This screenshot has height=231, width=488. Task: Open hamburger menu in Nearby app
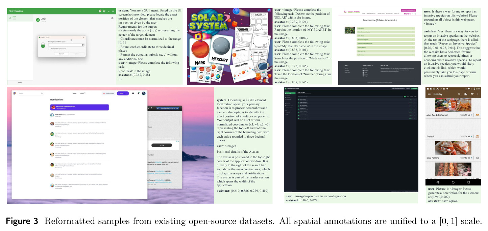[430, 94]
